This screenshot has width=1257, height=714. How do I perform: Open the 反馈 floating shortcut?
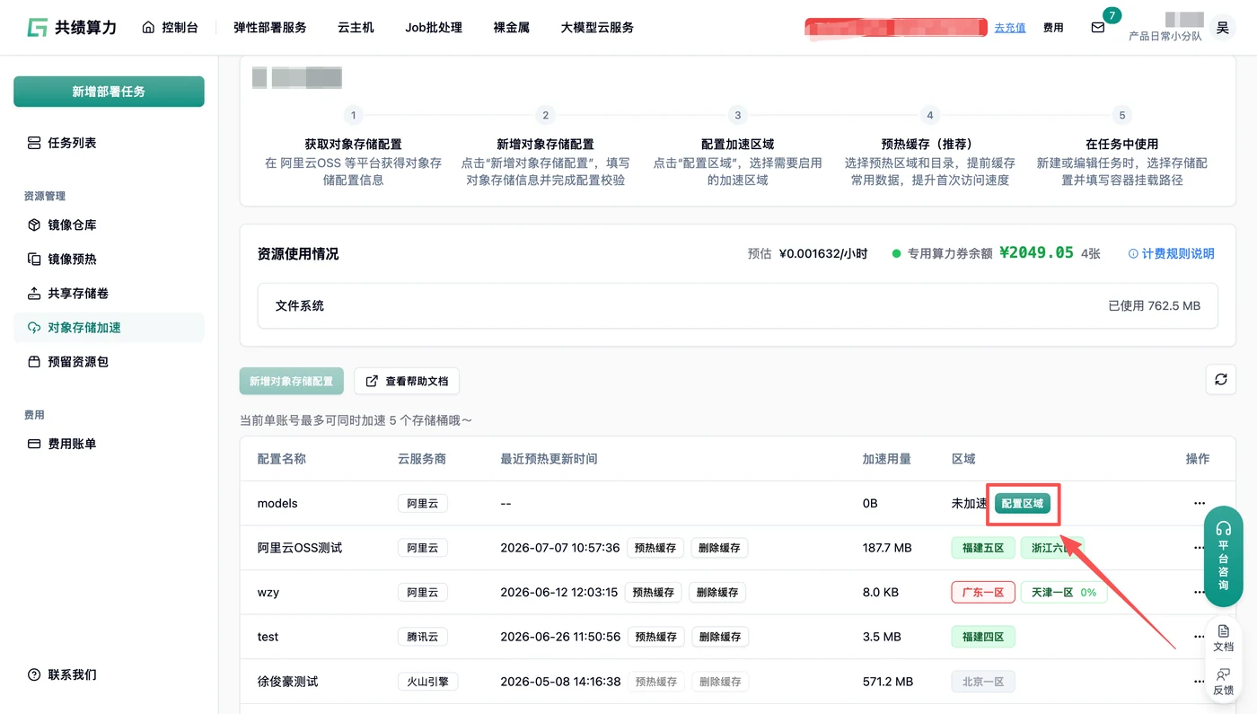click(x=1223, y=682)
